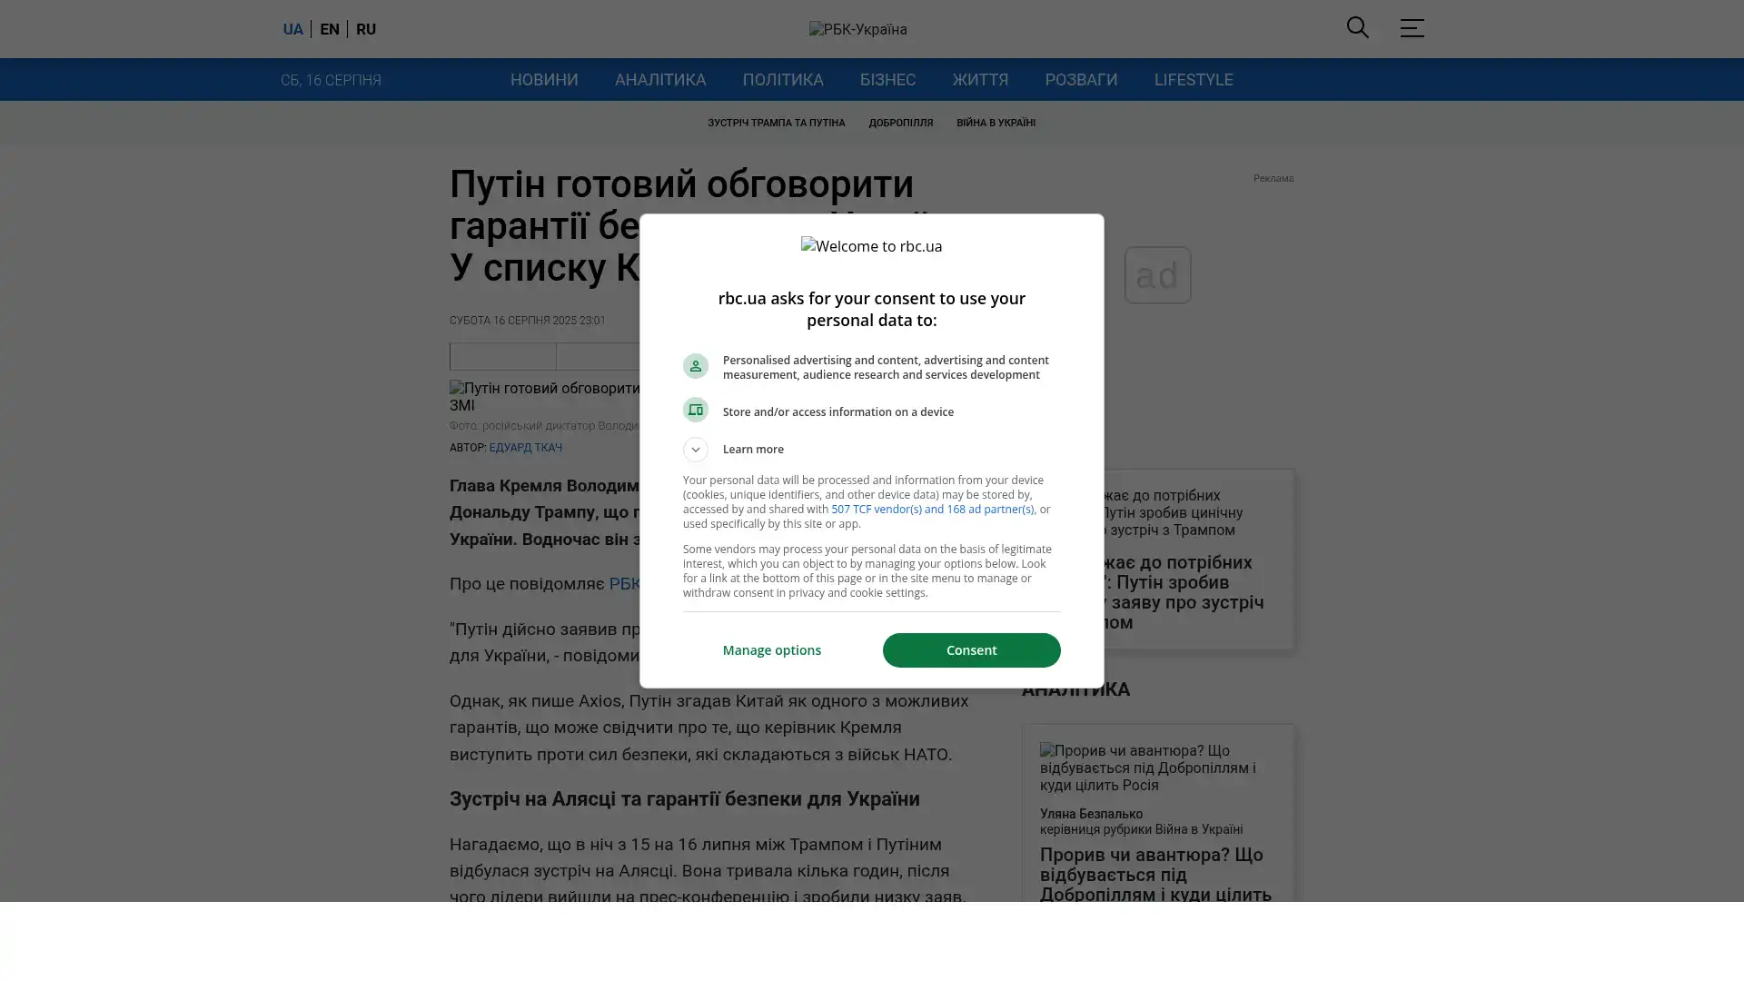Open the 507 TCF vendors link
1744x981 pixels.
932,510
